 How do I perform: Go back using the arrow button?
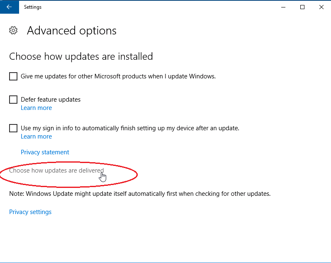pyautogui.click(x=9, y=7)
